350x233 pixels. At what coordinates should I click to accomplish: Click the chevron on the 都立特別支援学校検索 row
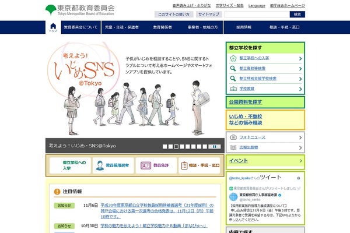point(300,79)
